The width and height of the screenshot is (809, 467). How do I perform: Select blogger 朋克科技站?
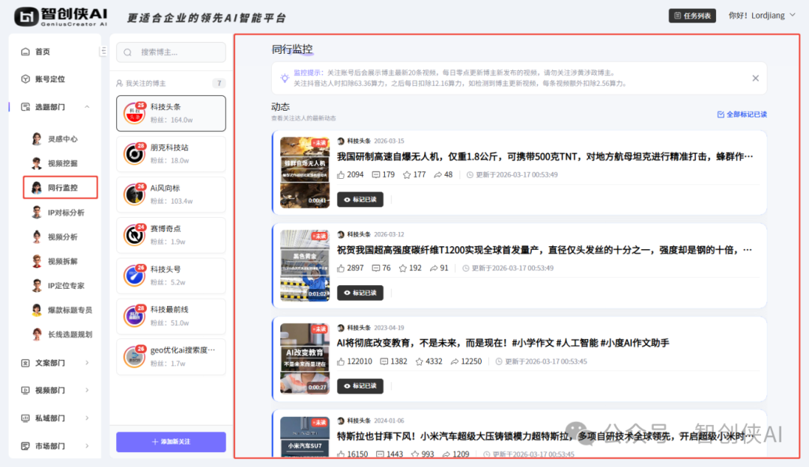point(171,153)
